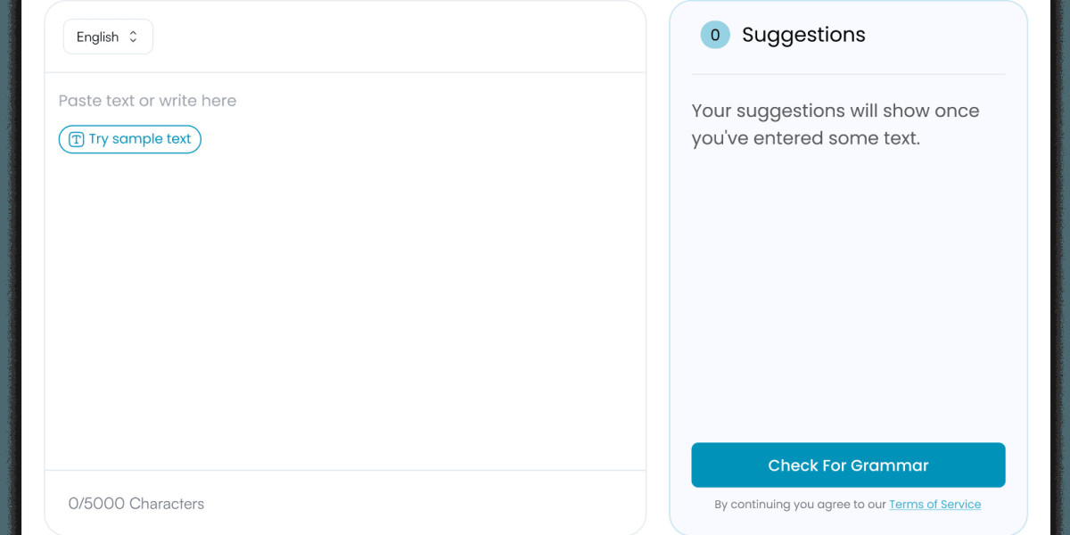Click the "Your suggestions will show" message
Screen dimensions: 1070x535
(x=835, y=111)
